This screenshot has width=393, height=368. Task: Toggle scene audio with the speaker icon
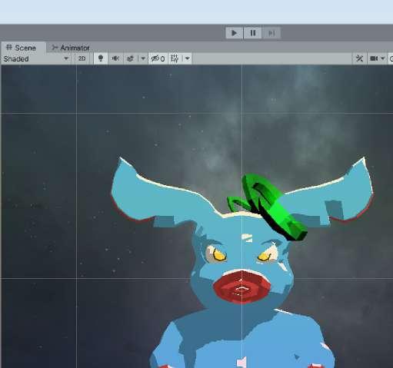115,58
